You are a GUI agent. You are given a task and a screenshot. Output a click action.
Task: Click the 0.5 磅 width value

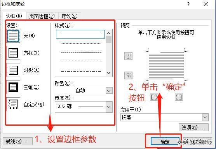tap(65, 106)
